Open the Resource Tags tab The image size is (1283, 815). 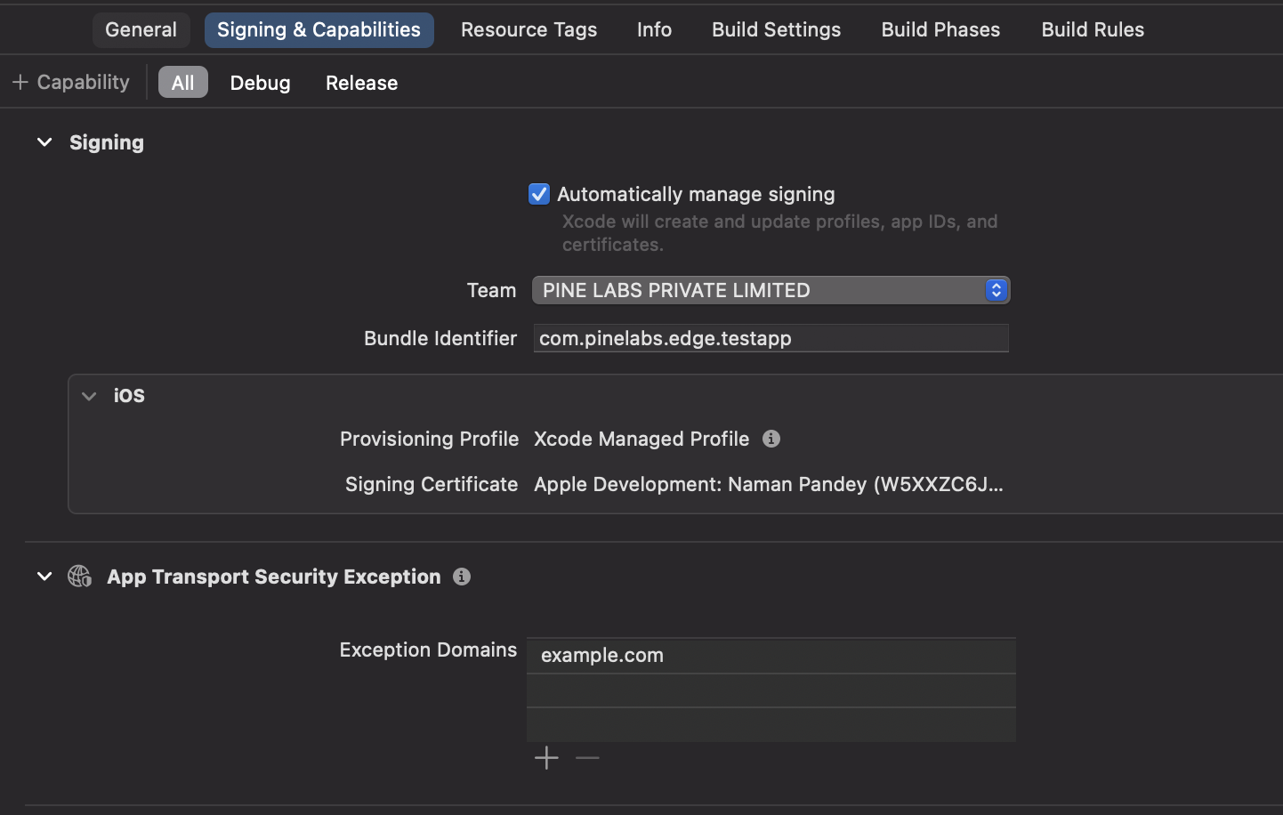529,29
